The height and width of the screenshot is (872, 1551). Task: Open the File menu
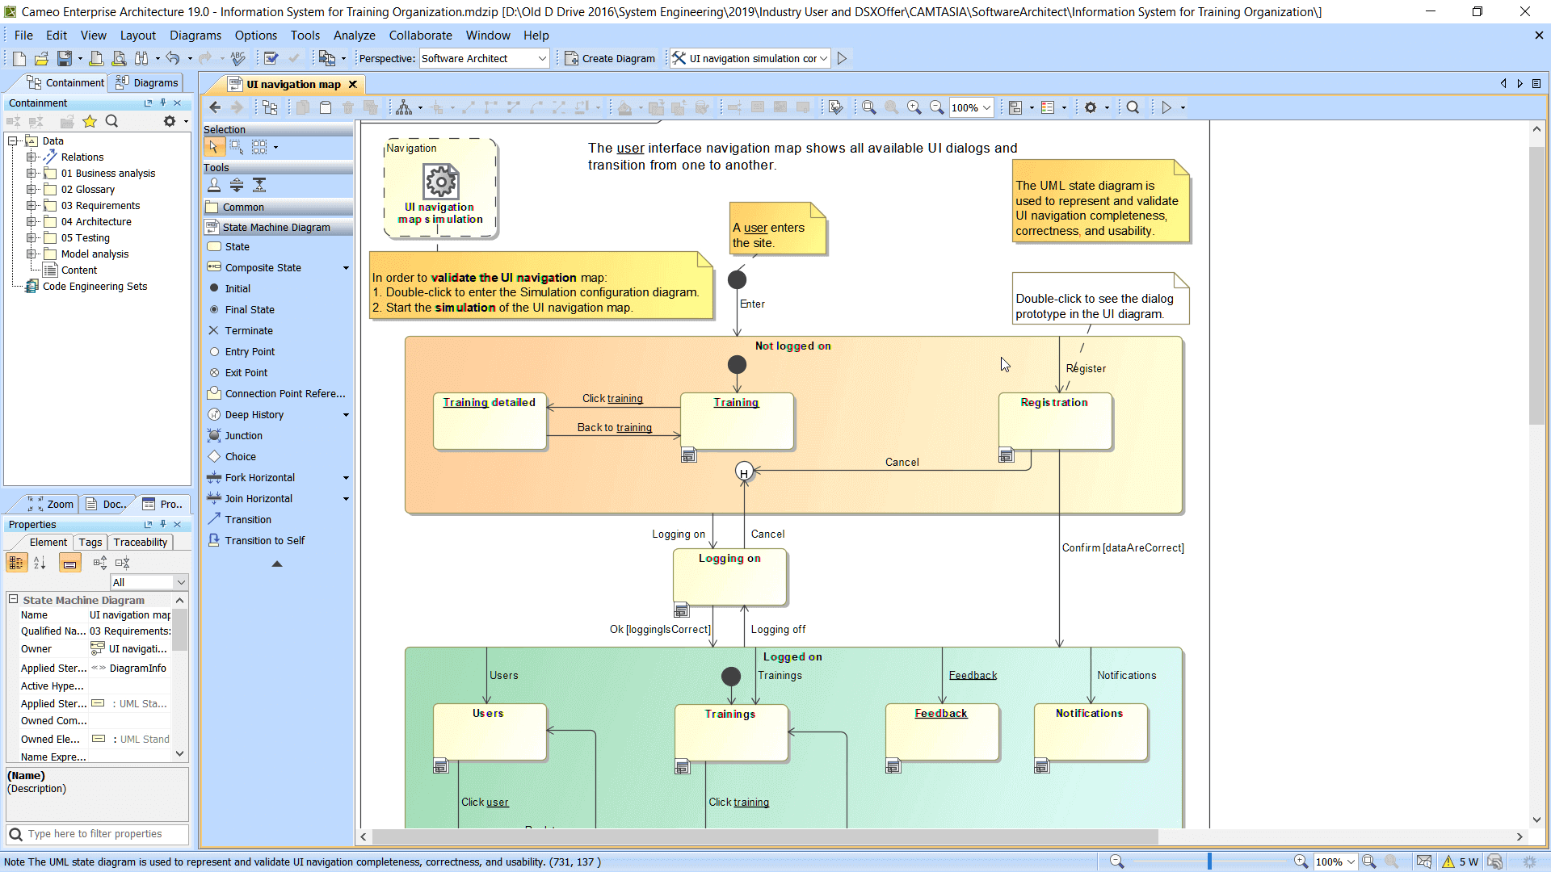click(23, 36)
